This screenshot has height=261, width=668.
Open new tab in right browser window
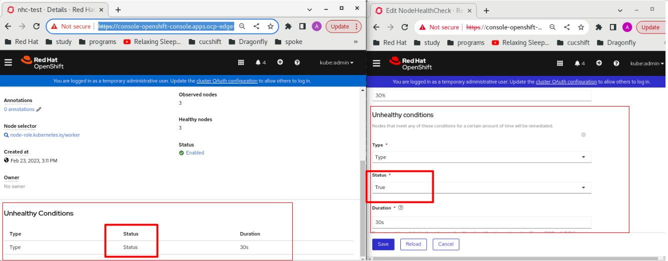pyautogui.click(x=486, y=10)
